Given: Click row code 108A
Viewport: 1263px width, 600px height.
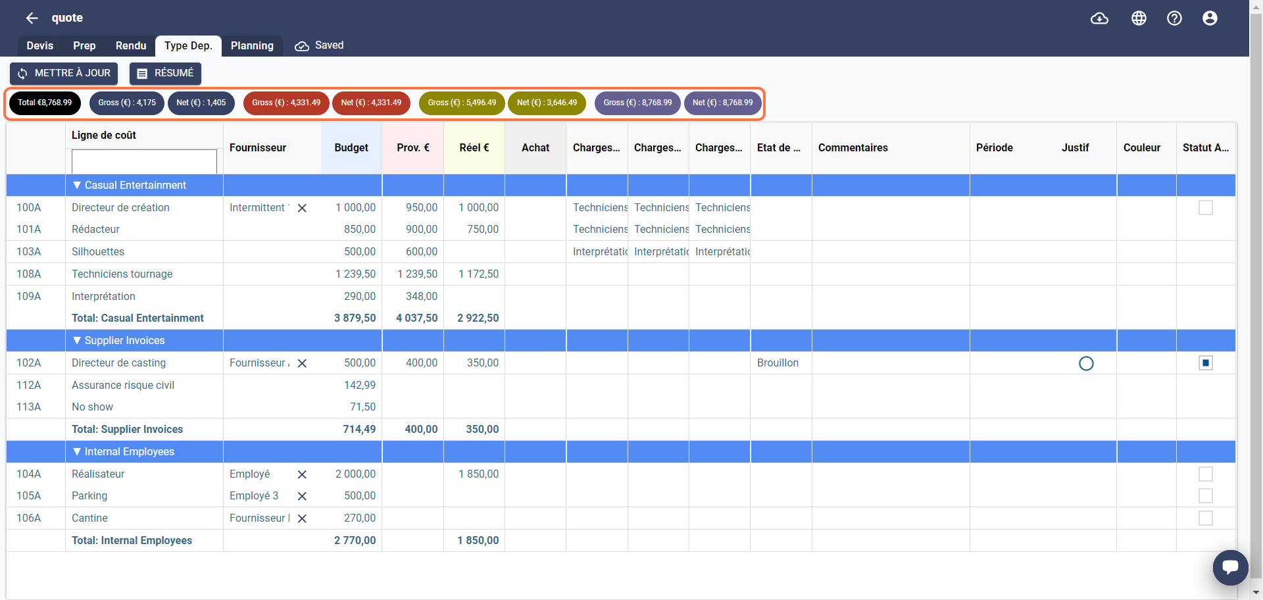Looking at the screenshot, I should (29, 274).
